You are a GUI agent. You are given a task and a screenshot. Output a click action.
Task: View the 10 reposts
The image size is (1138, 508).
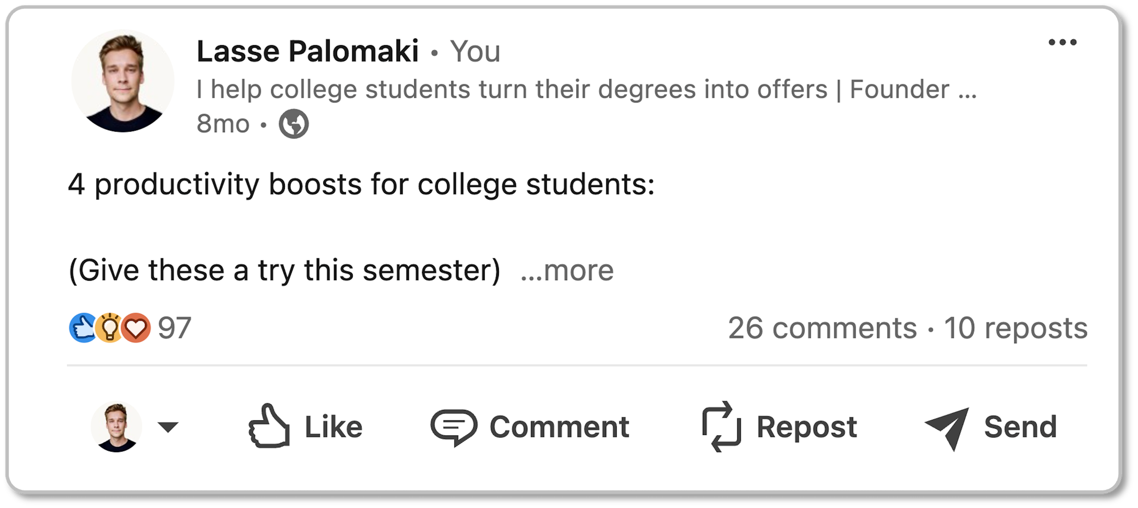coord(1016,328)
